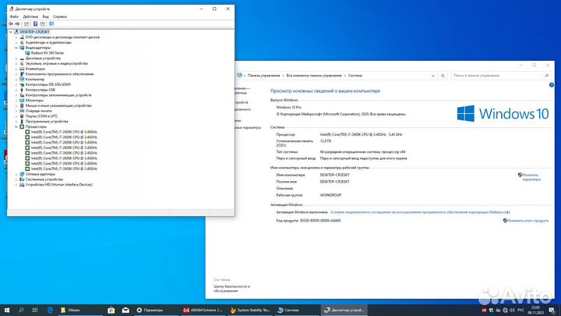The image size is (561, 316).
Task: Click magnifier icon in control panel search
Action: pyautogui.click(x=546, y=76)
